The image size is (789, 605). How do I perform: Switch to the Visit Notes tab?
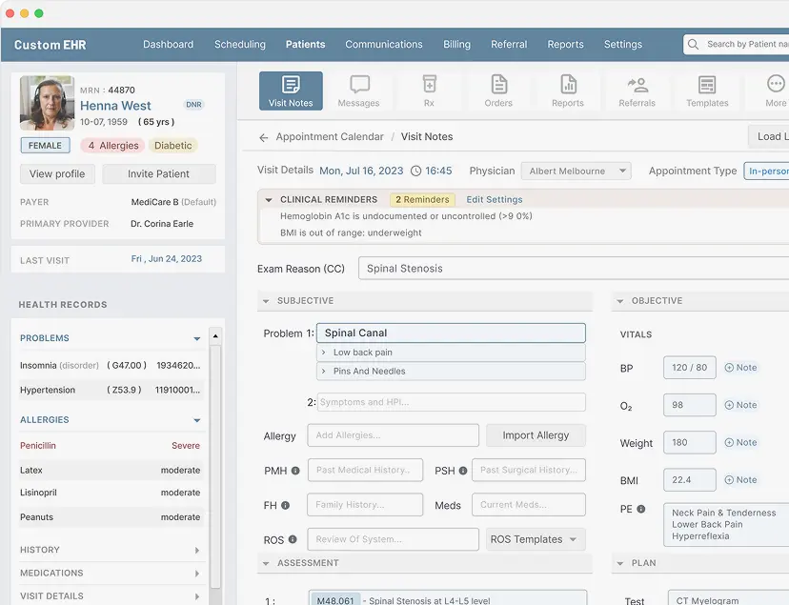pos(289,91)
